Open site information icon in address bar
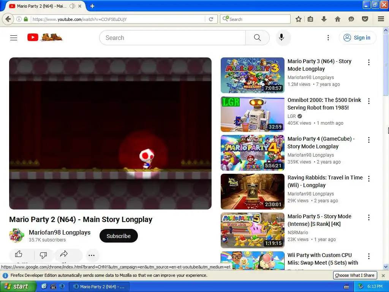The width and height of the screenshot is (389, 292). point(19,19)
